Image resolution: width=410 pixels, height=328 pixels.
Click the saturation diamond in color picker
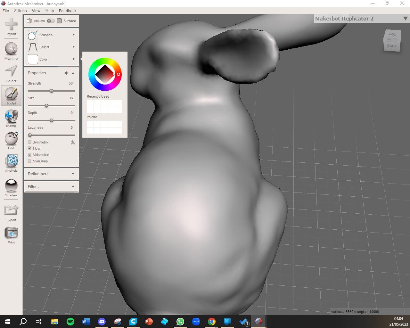tap(105, 74)
